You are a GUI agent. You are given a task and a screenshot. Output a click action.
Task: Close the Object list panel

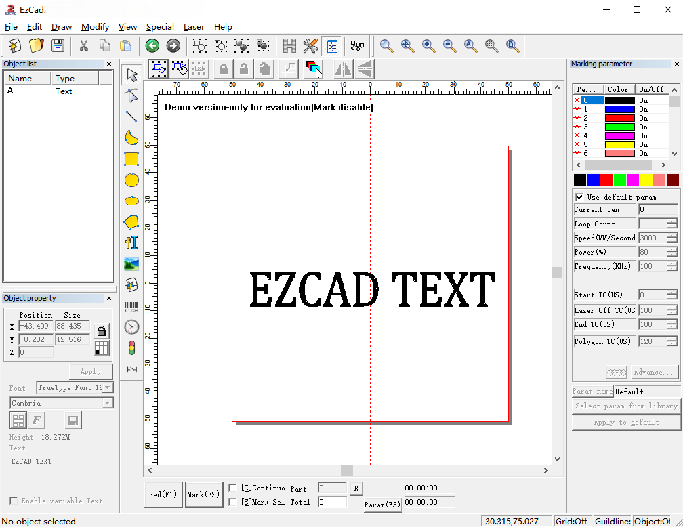click(109, 64)
